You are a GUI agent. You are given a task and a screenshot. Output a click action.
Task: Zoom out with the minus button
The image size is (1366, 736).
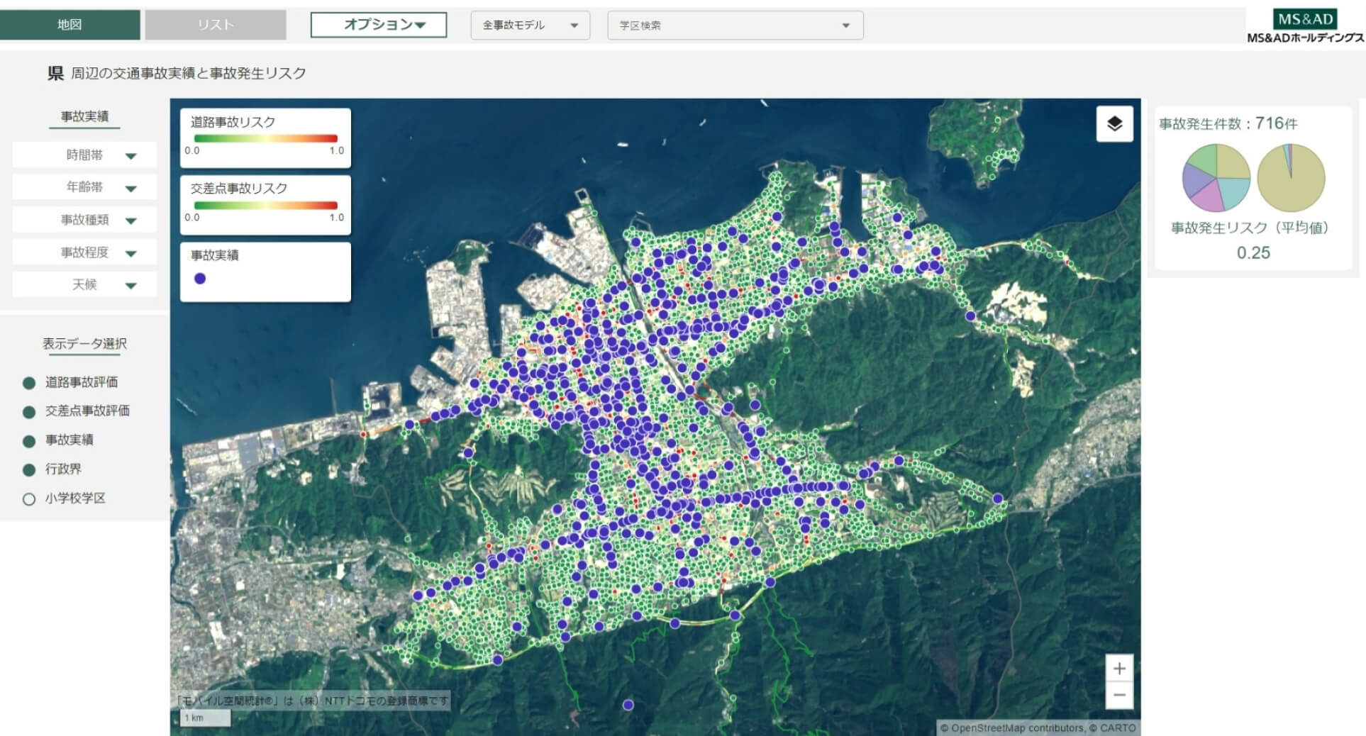1119,696
